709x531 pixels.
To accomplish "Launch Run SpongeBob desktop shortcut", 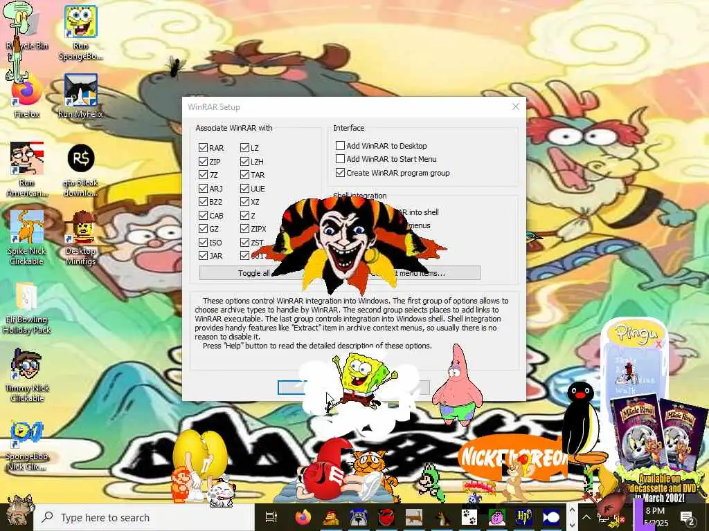I will click(80, 32).
